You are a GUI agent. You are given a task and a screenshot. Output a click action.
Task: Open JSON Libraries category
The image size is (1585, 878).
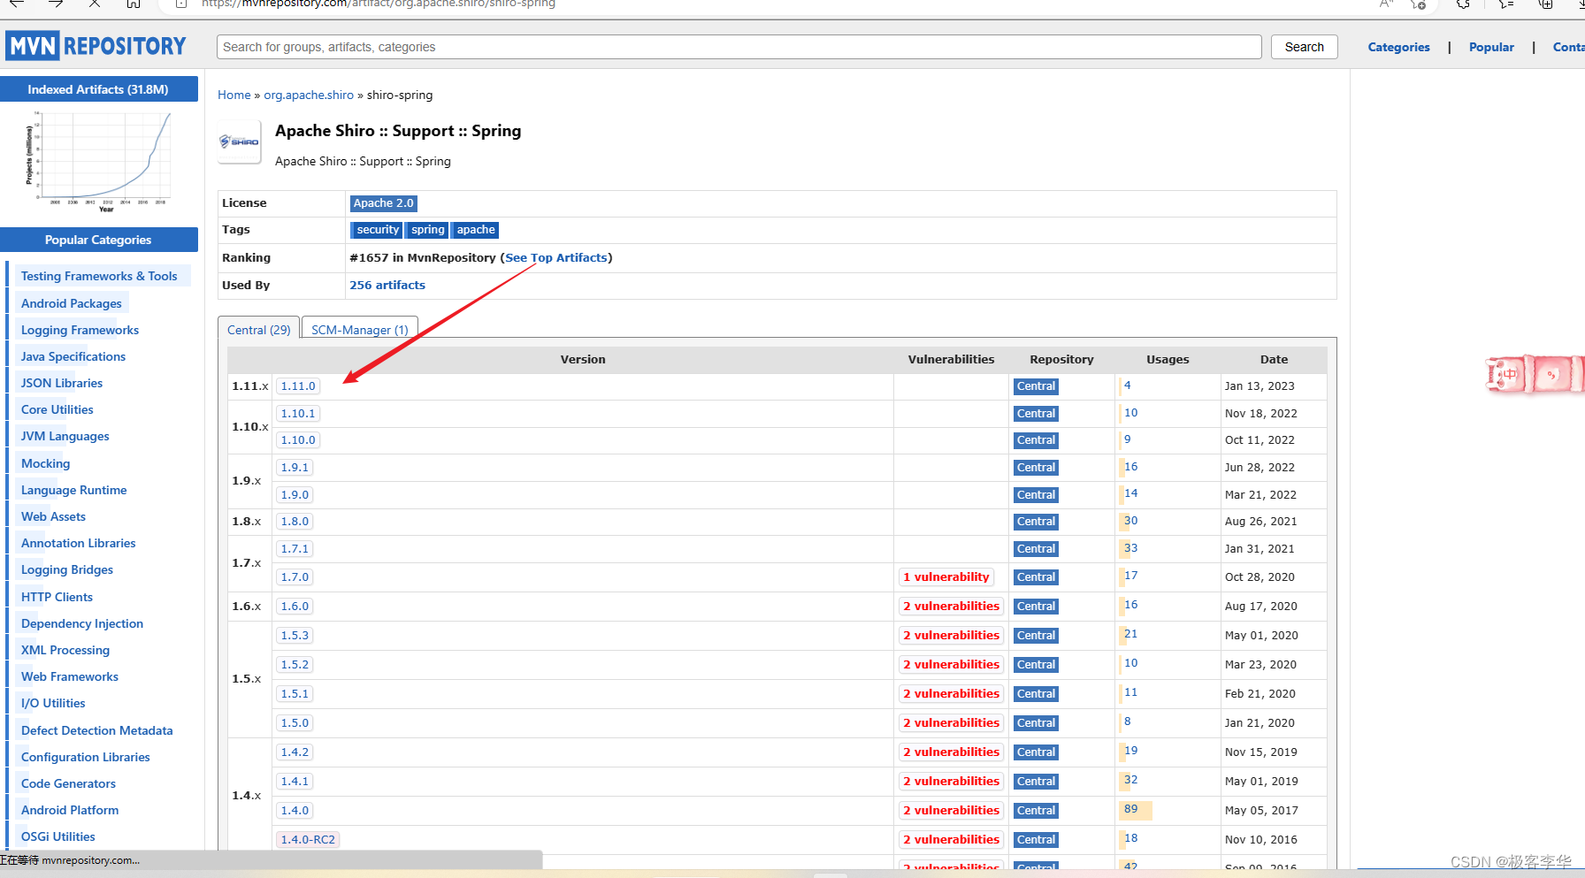click(x=62, y=383)
